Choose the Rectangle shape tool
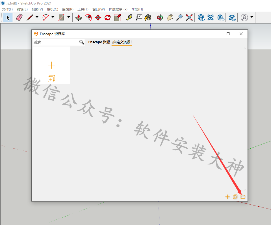 61,18
